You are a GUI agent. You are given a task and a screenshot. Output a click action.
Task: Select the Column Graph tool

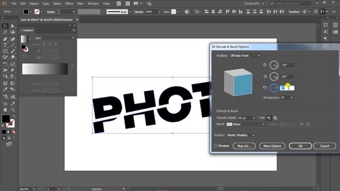point(13,97)
